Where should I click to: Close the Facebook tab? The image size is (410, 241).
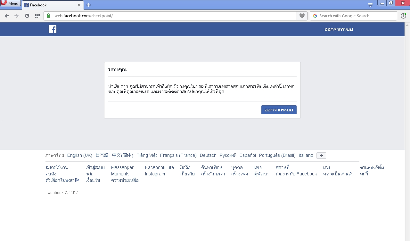[x=79, y=5]
